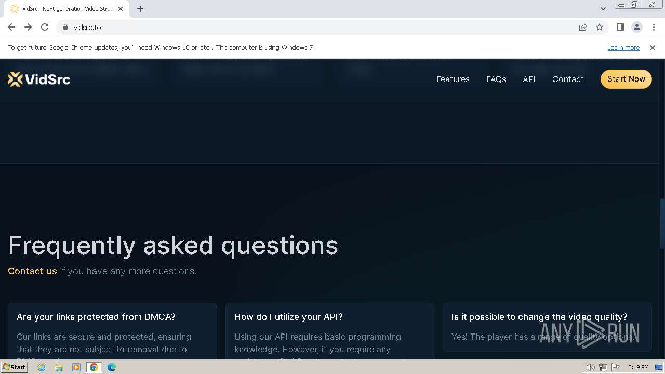
Task: Open the API menu item
Action: click(529, 79)
